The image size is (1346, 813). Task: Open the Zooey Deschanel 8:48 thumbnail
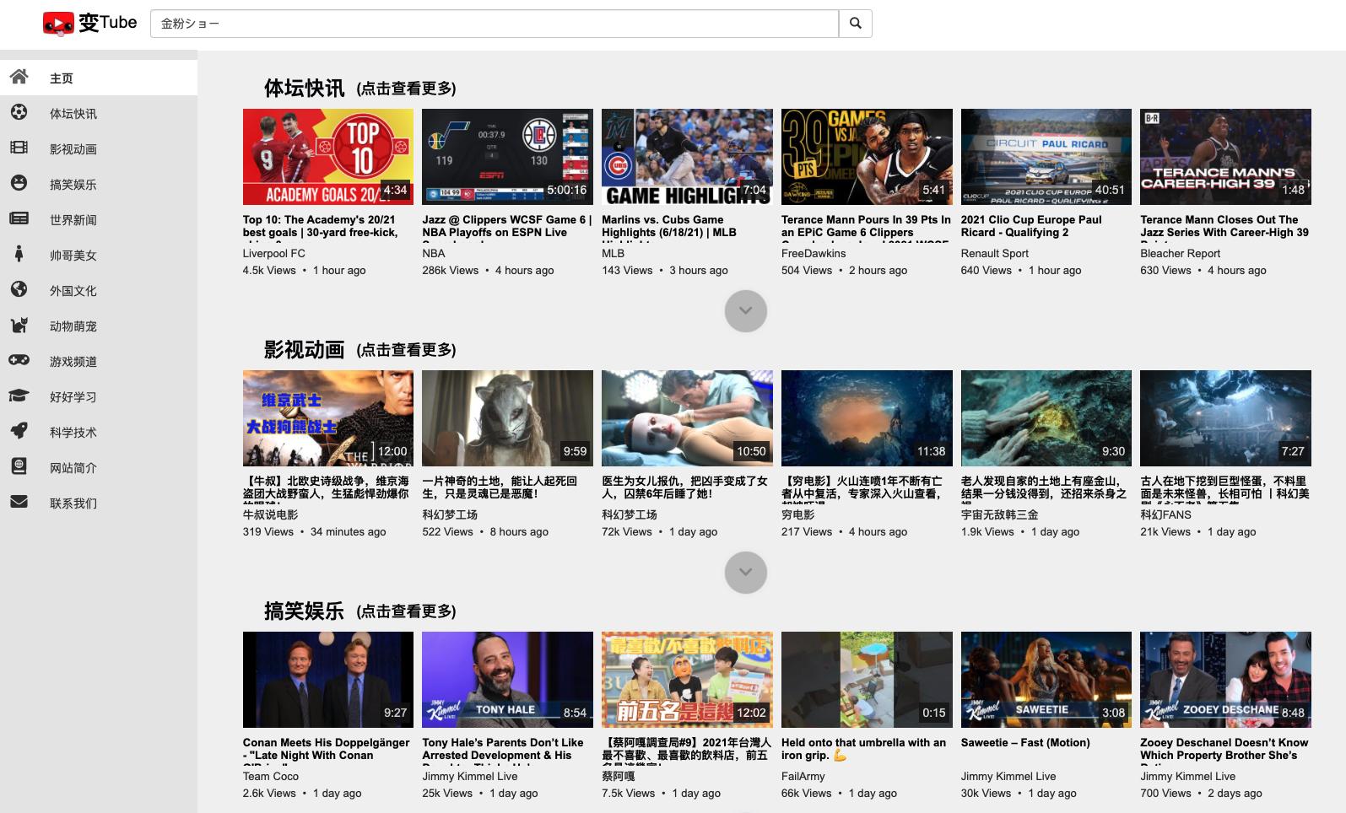pyautogui.click(x=1225, y=680)
